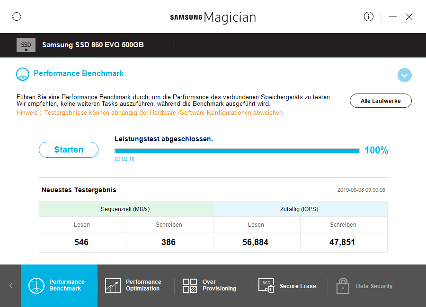The height and width of the screenshot is (307, 426).
Task: Click the Performance Optimization chart icon
Action: tap(113, 286)
